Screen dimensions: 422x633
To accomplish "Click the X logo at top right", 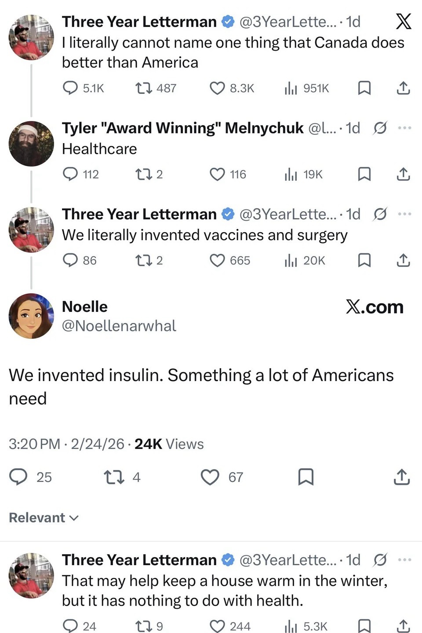I will (x=404, y=21).
